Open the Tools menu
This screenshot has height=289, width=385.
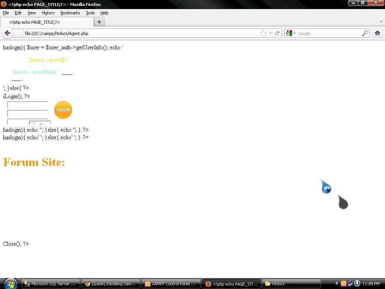coord(90,13)
